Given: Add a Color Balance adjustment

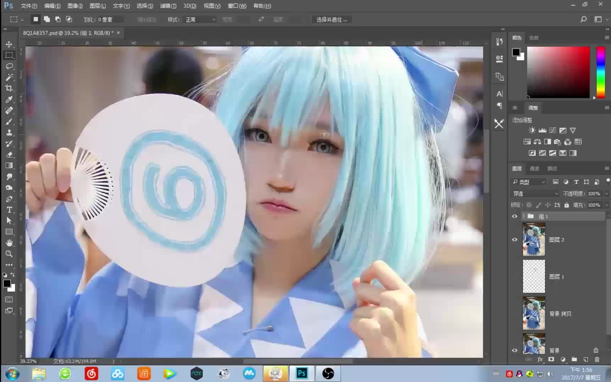Looking at the screenshot, I should point(537,142).
